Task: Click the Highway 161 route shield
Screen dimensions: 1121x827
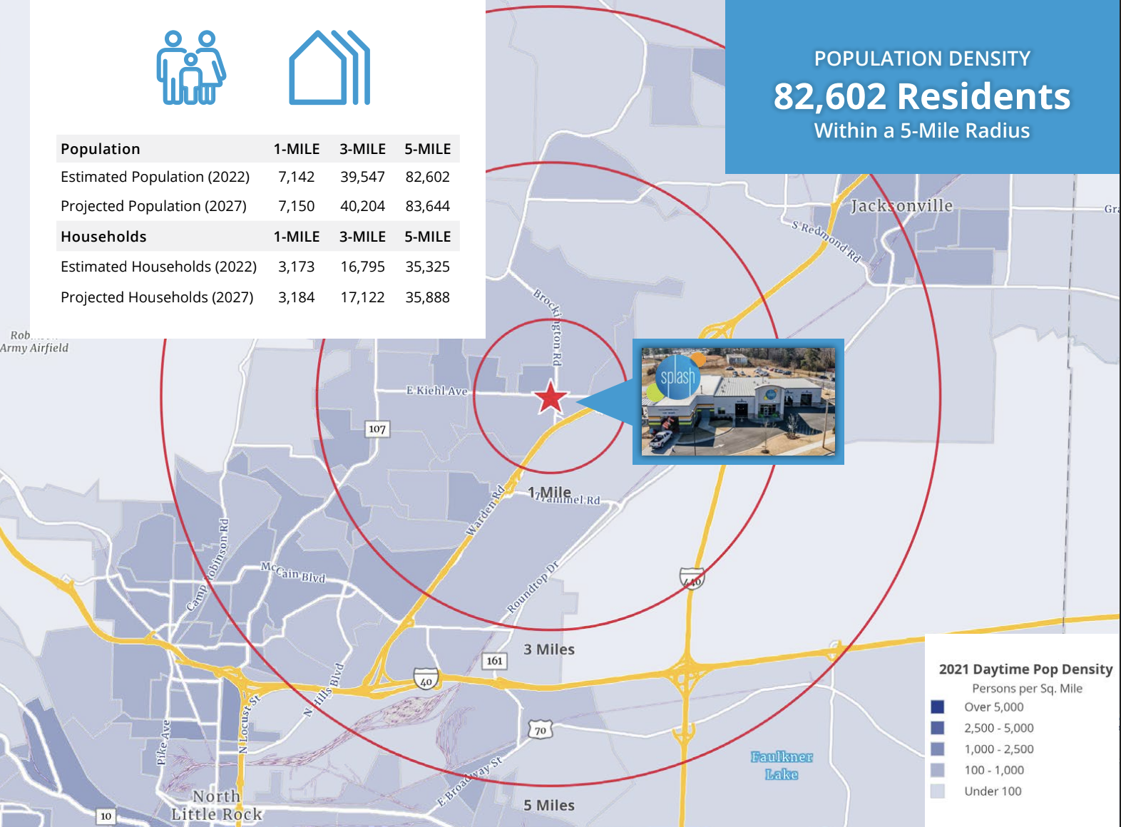Action: 494,660
